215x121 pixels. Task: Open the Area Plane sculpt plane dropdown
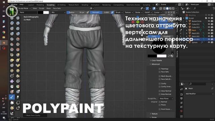point(166,98)
